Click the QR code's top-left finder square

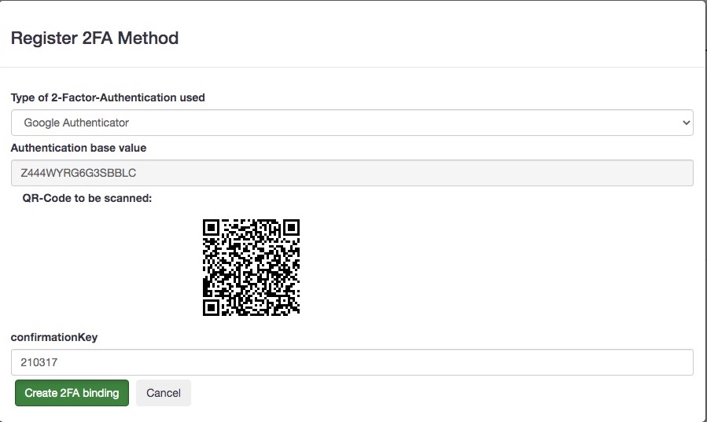[211, 227]
